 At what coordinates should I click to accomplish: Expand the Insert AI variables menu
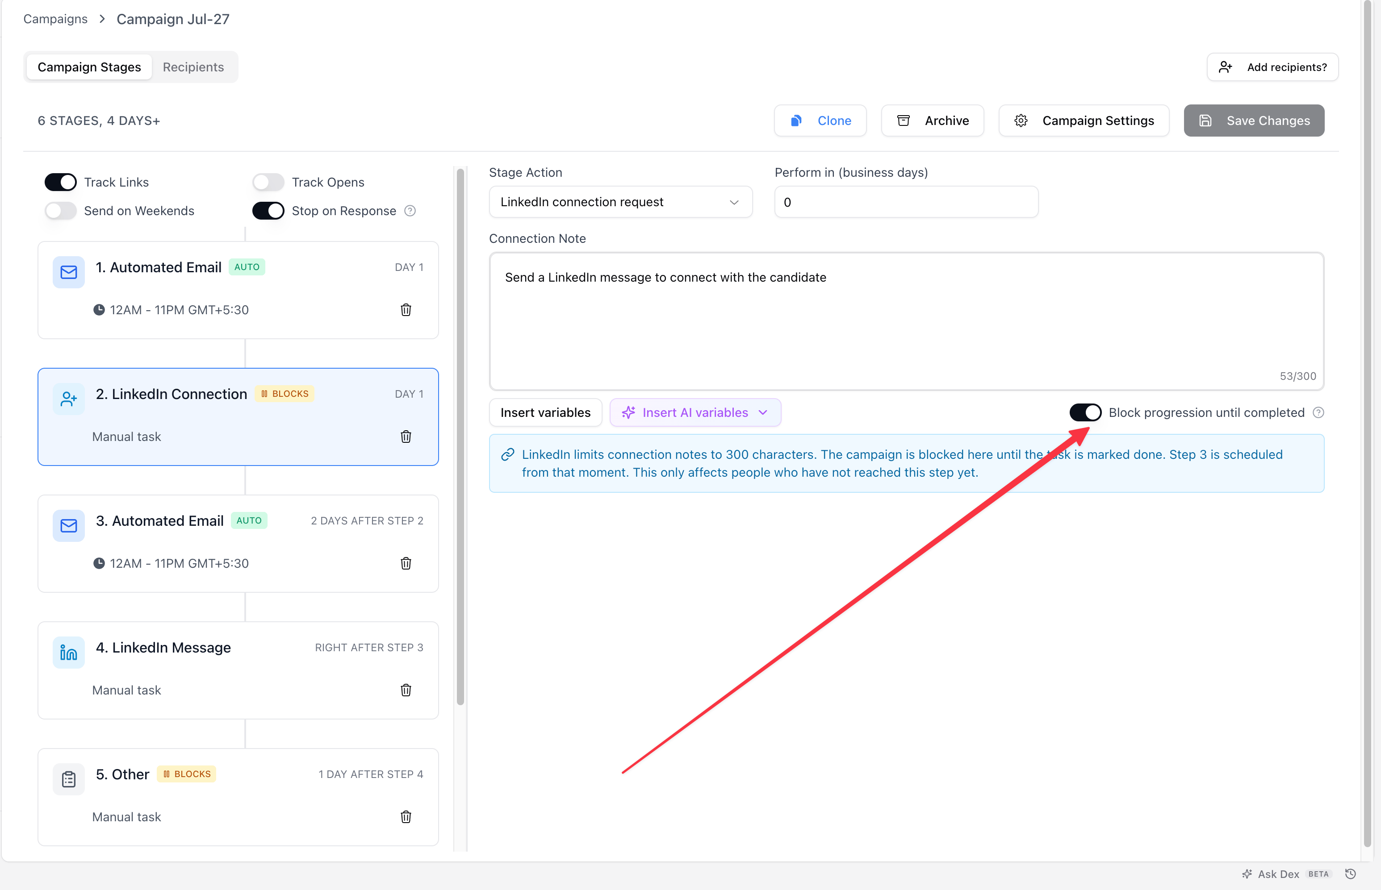coord(695,412)
